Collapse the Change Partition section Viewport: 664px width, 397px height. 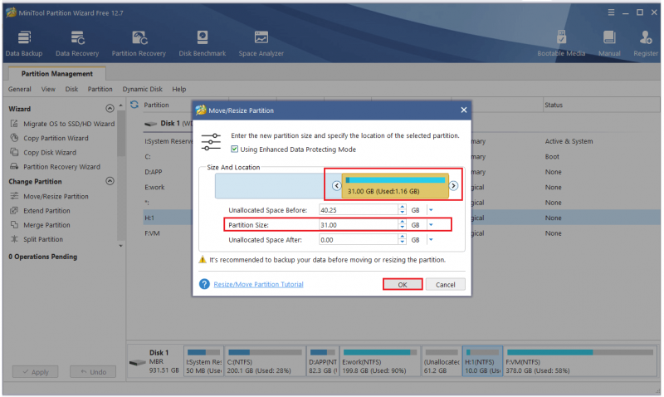[110, 181]
